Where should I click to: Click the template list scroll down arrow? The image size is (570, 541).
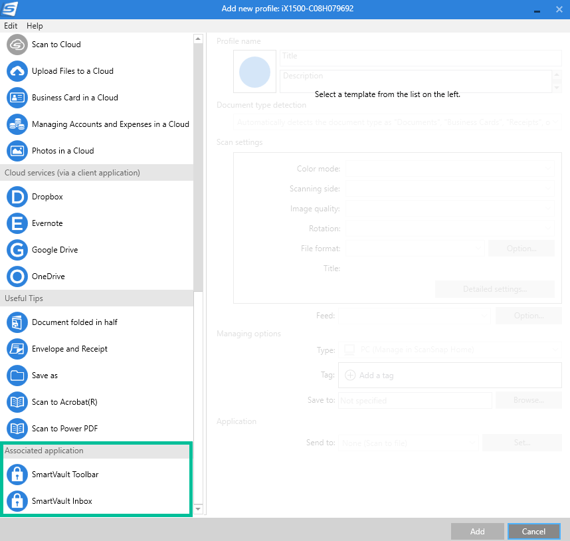198,508
